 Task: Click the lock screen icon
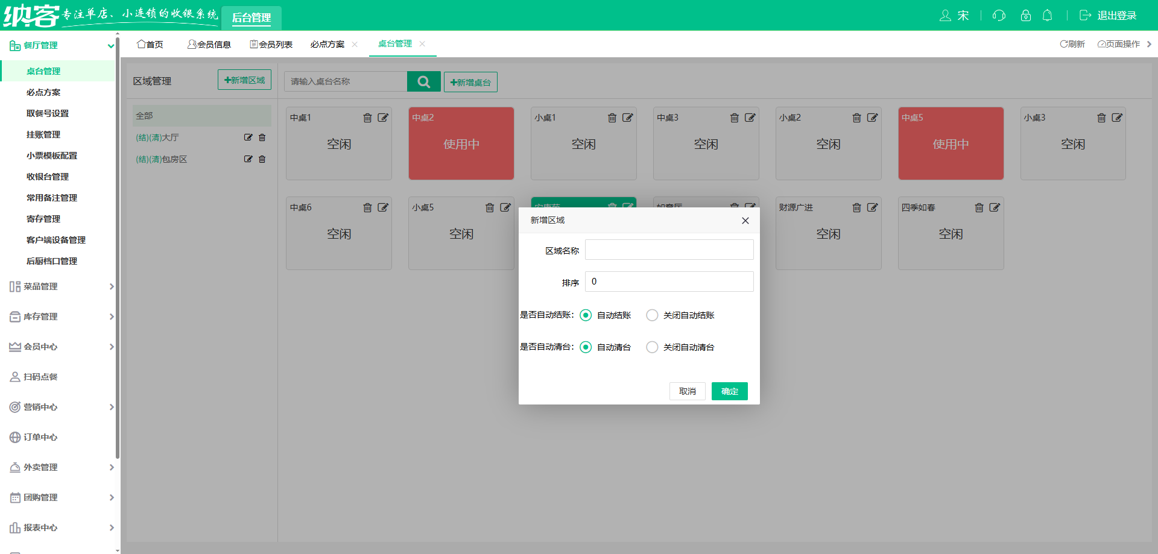pyautogui.click(x=1025, y=16)
